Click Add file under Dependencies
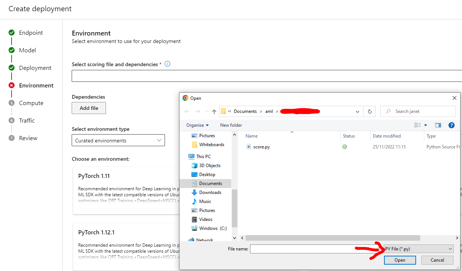 [88, 108]
